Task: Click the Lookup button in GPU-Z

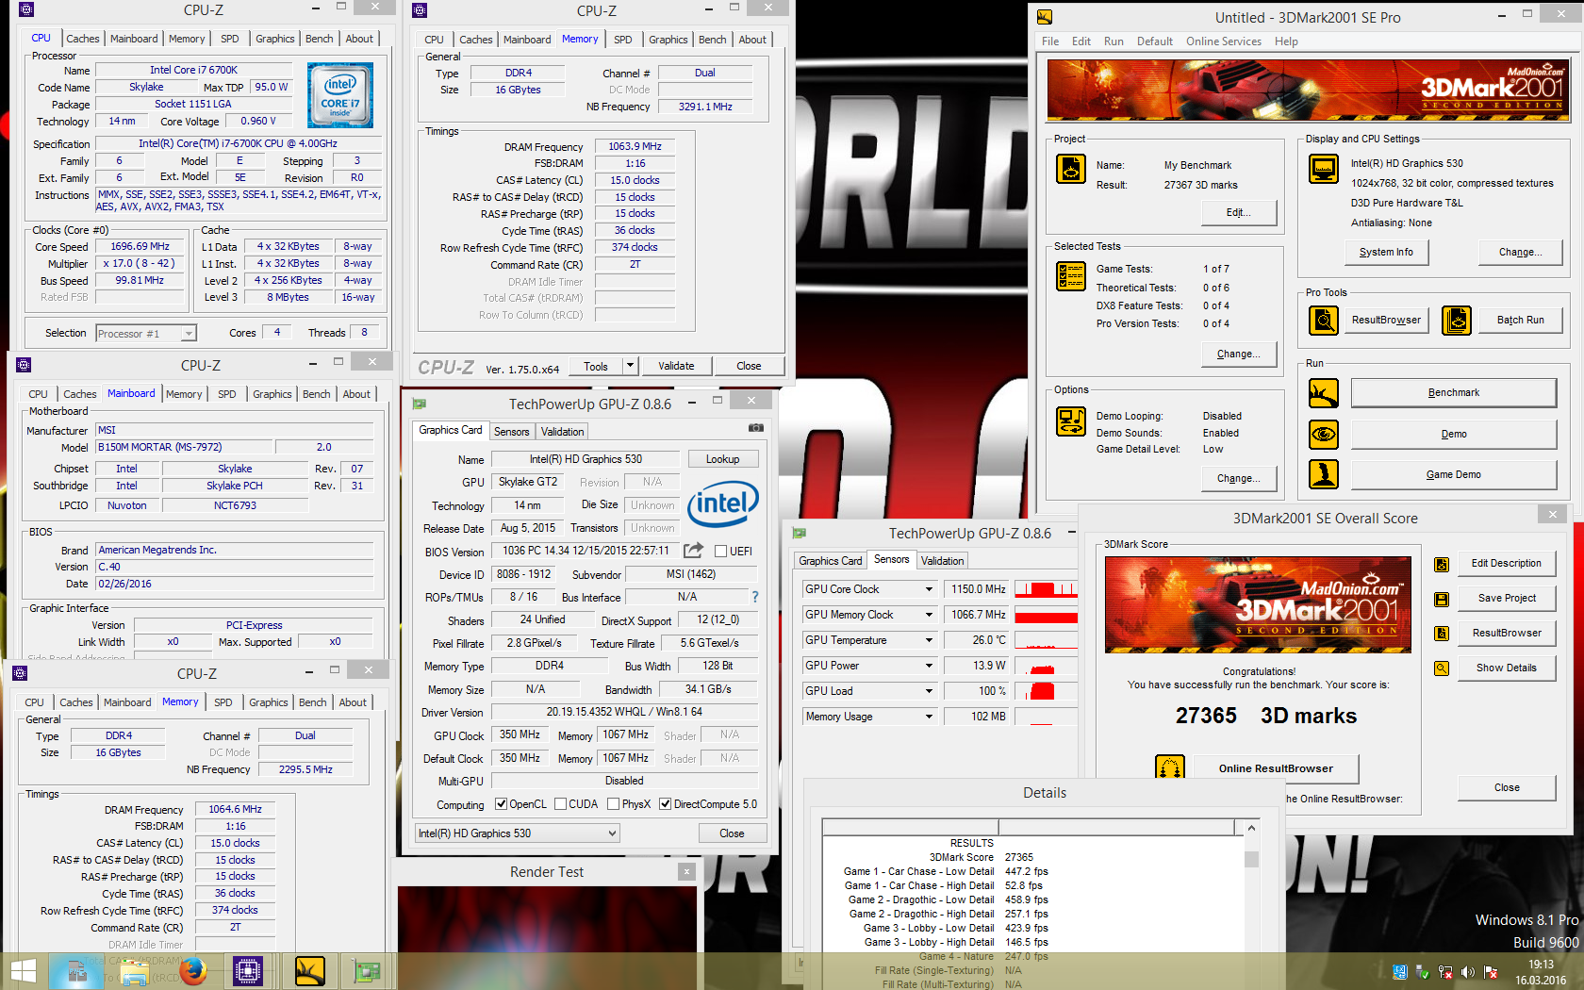Action: pyautogui.click(x=723, y=459)
